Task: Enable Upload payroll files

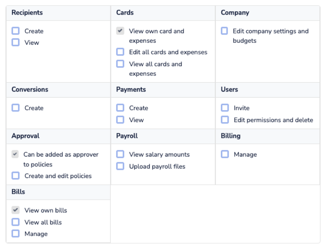Action: (x=120, y=166)
